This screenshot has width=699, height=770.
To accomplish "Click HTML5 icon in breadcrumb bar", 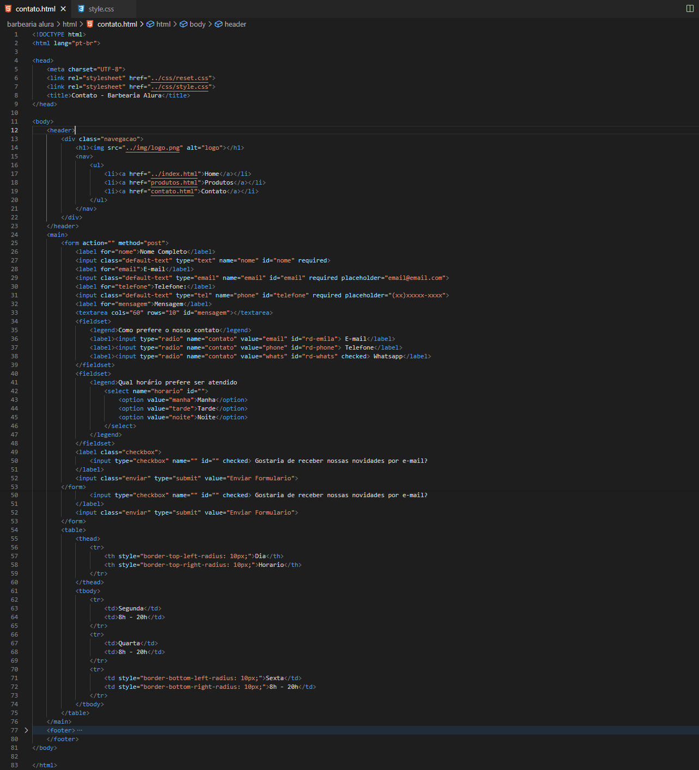I will tap(90, 24).
